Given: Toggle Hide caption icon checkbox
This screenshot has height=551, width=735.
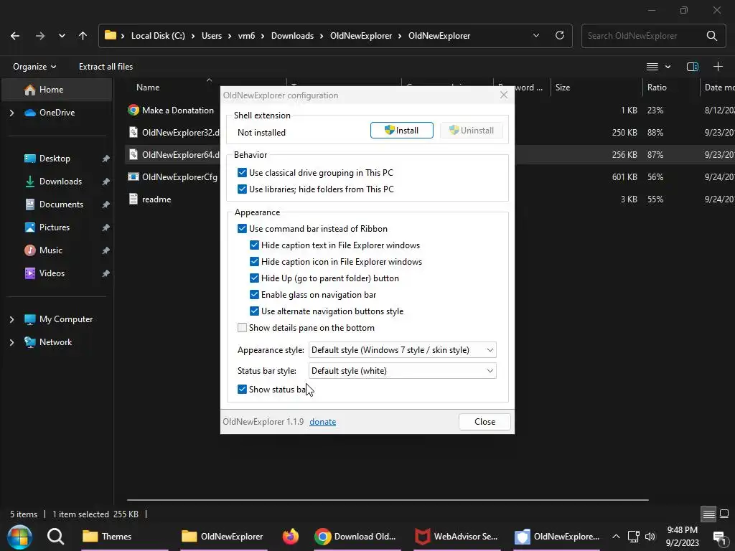Looking at the screenshot, I should 254,261.
